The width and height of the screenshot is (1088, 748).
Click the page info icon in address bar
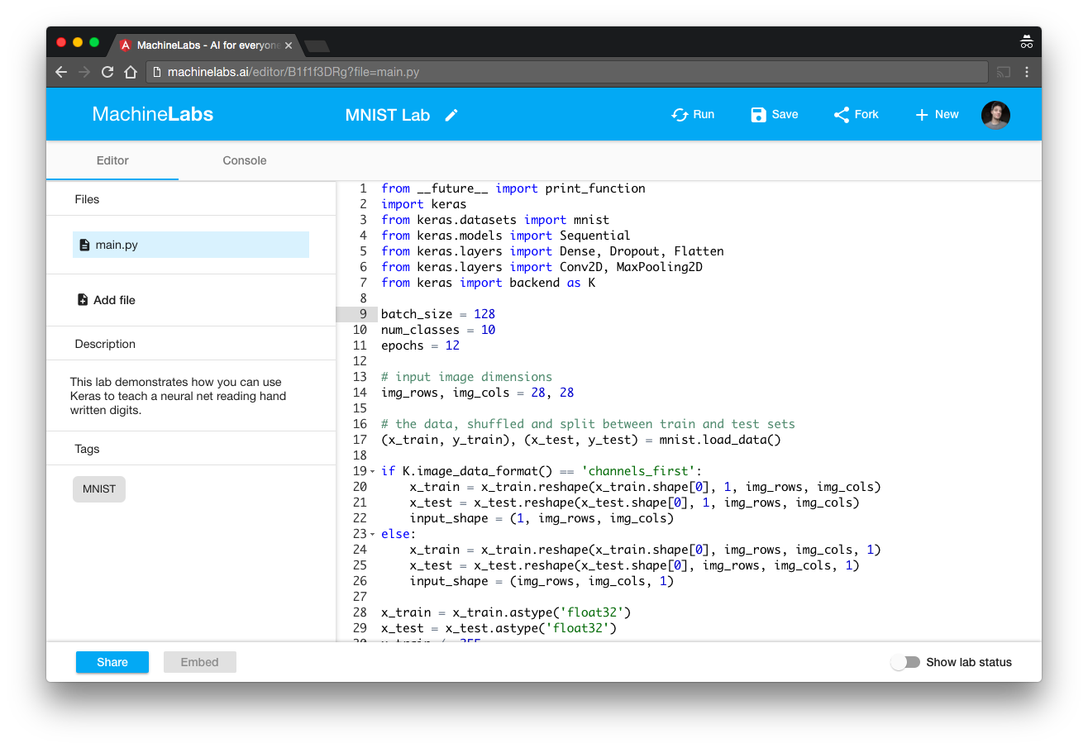[x=157, y=72]
